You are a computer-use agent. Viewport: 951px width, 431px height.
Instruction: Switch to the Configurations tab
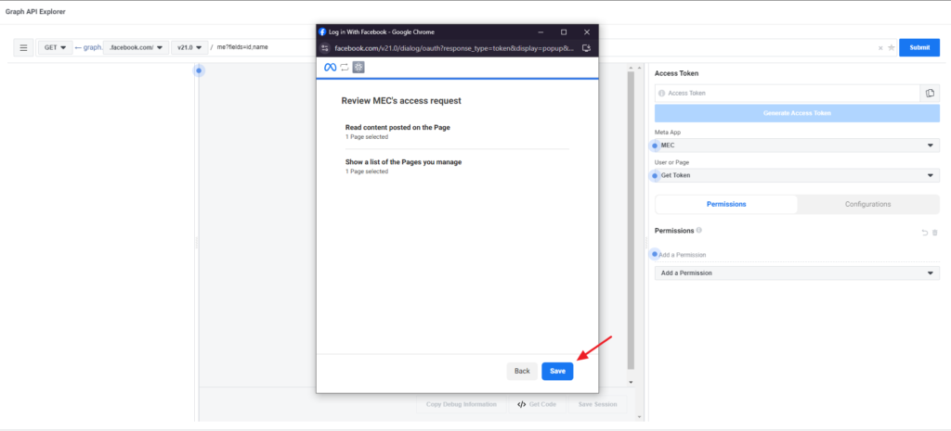(x=867, y=204)
